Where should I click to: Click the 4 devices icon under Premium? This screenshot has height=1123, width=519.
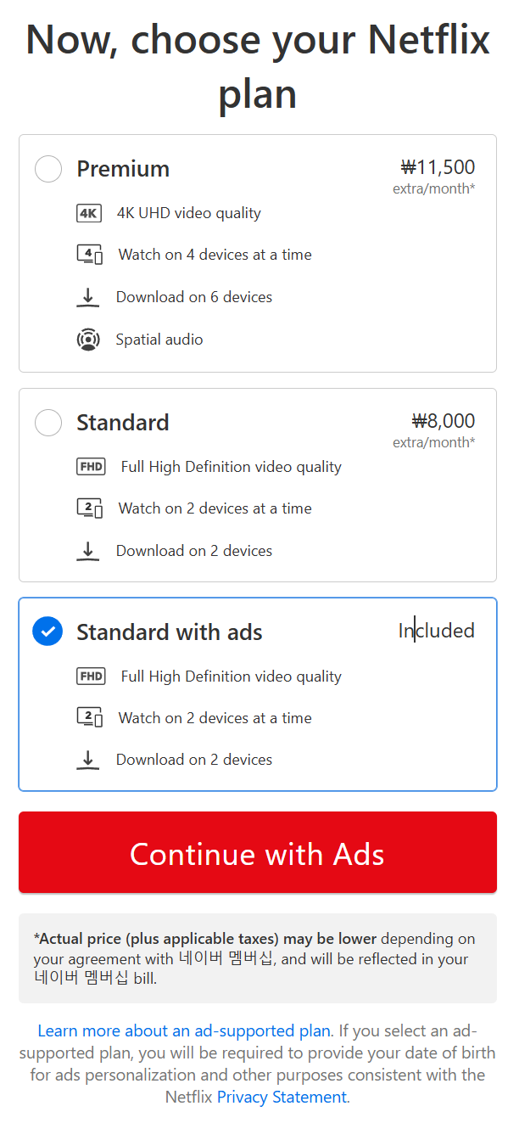point(89,255)
